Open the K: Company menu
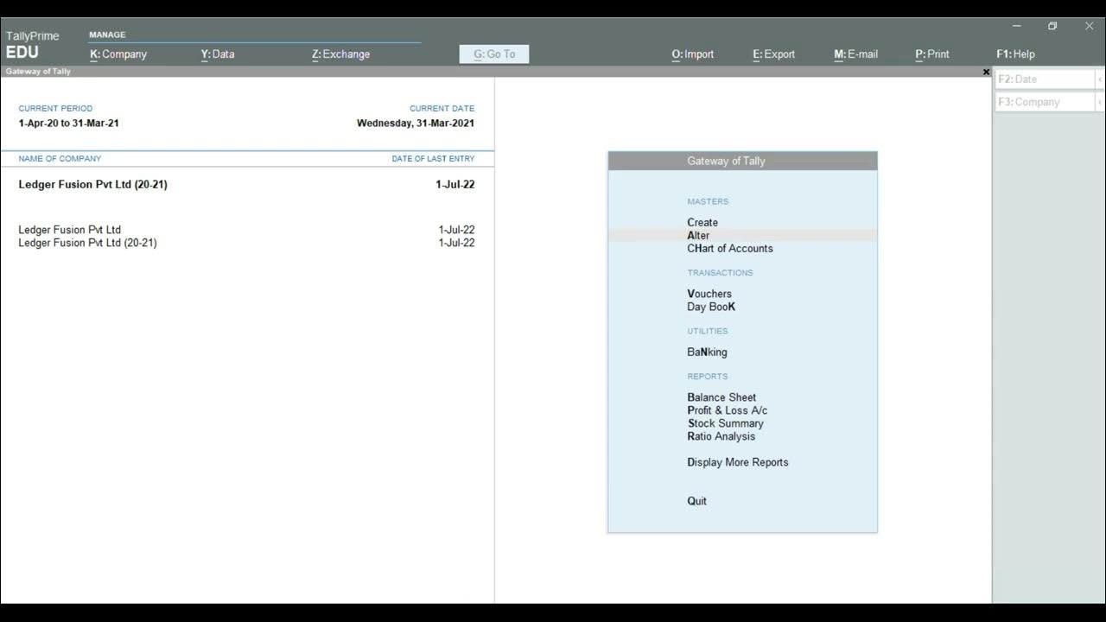Screen dimensions: 1106x622 [x=118, y=54]
